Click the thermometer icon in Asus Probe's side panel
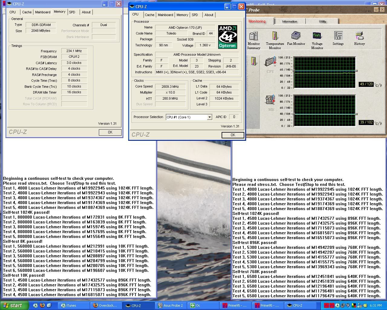Viewport: 387px width, 310px height. 253,61
